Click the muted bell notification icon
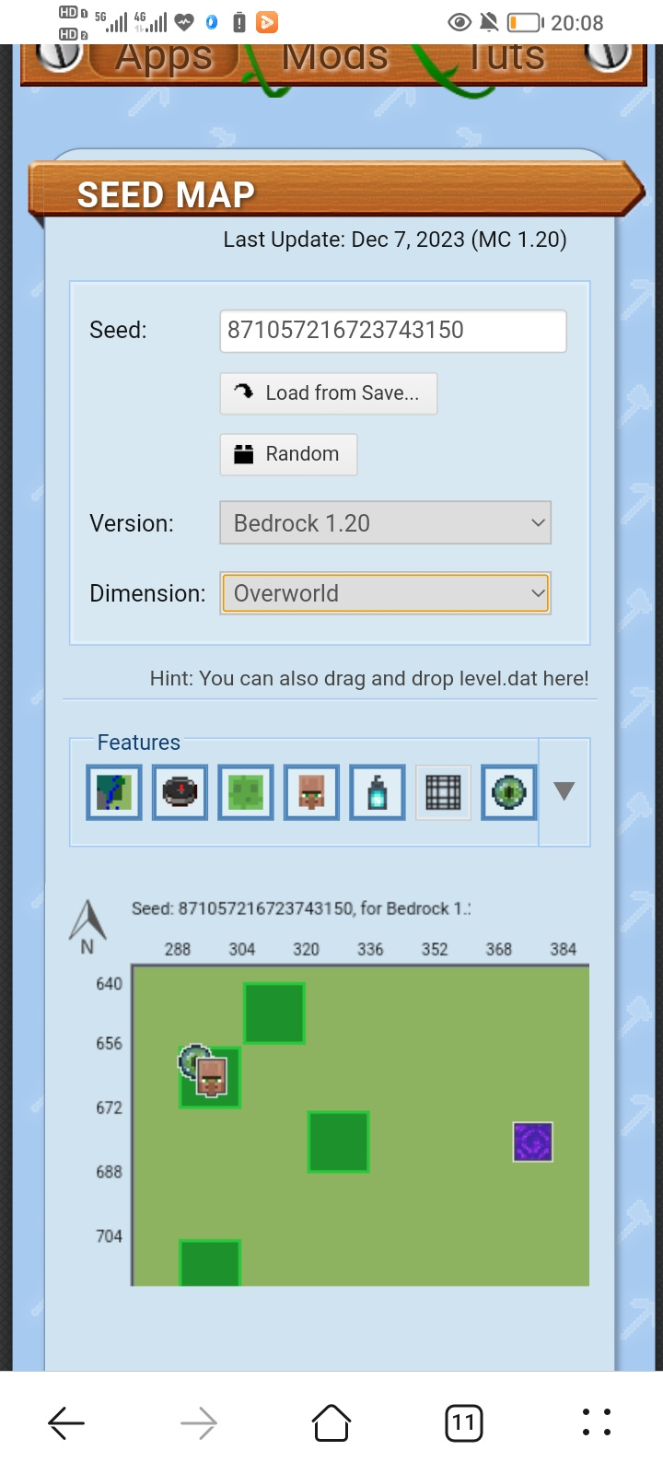Screen dimensions: 663x1474 (x=488, y=22)
